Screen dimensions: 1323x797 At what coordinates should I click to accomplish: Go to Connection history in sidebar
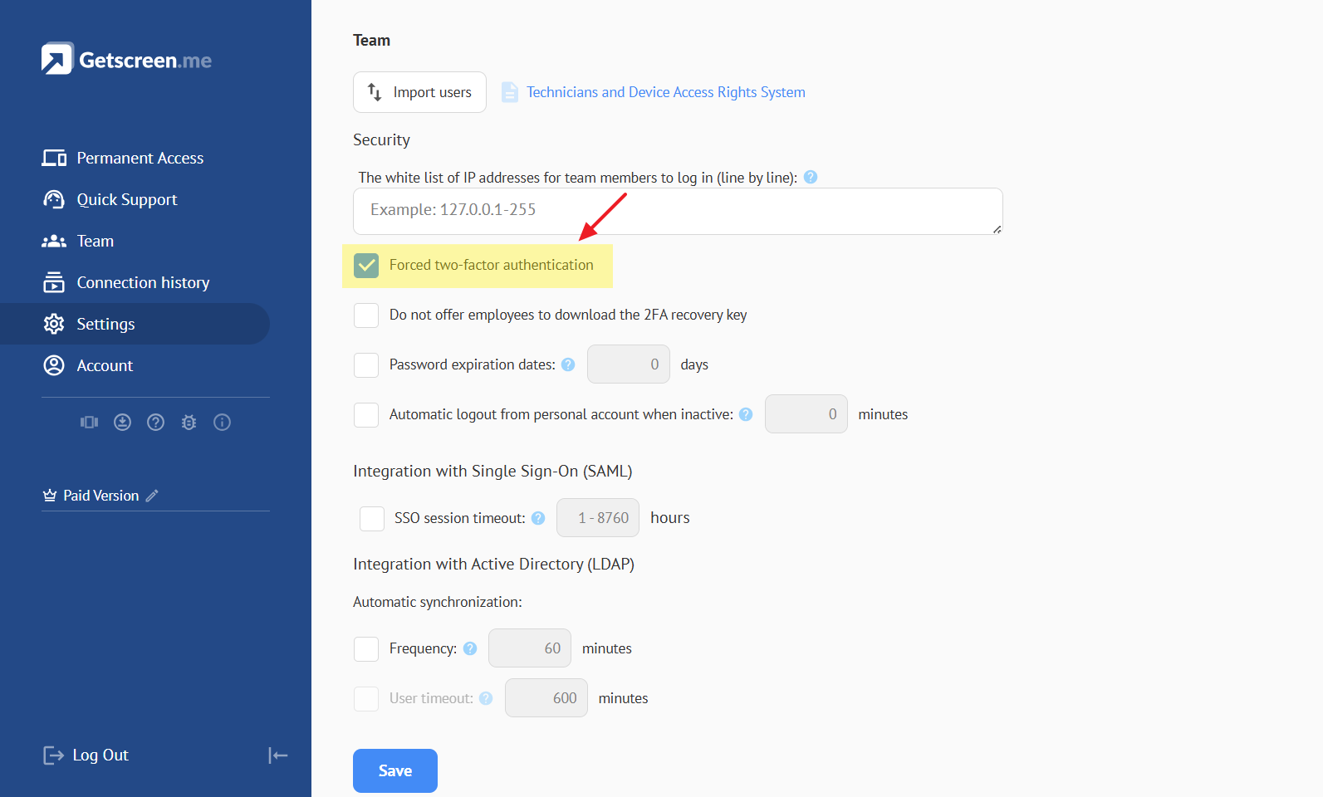[x=143, y=282]
